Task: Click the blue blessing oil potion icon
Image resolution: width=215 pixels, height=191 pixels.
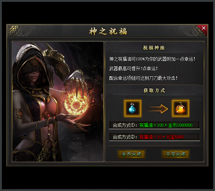Action: (x=133, y=109)
